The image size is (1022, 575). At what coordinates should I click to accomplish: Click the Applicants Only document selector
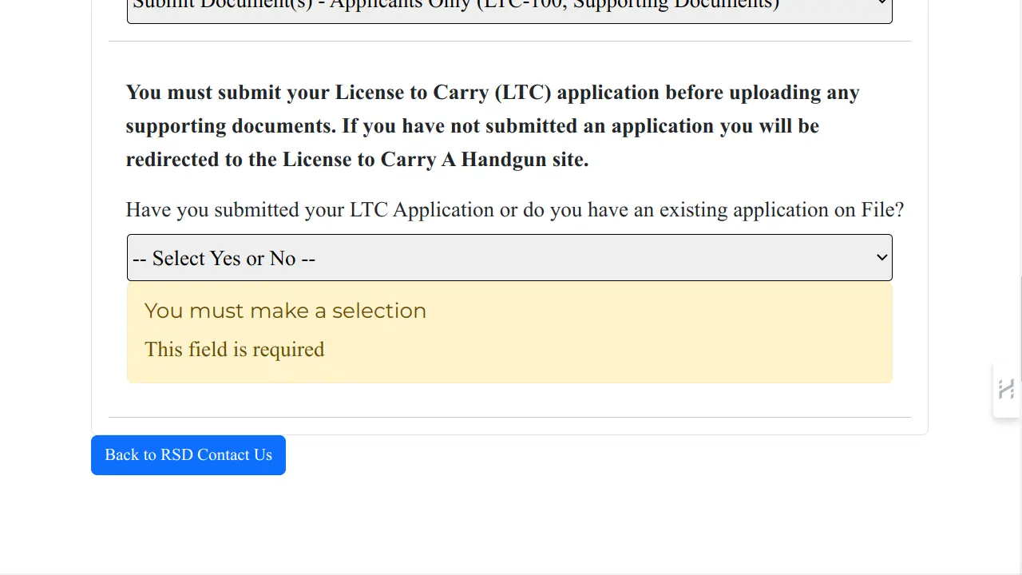tap(509, 6)
